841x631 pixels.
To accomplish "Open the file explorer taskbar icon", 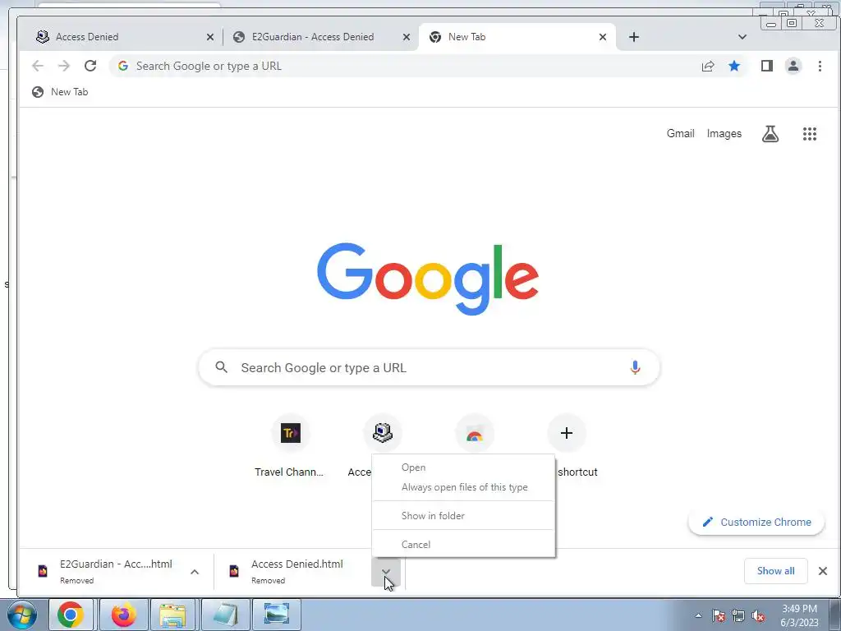I will pos(172,615).
